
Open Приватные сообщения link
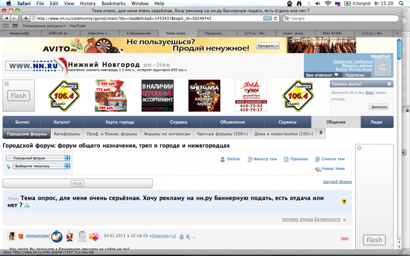tap(353, 61)
